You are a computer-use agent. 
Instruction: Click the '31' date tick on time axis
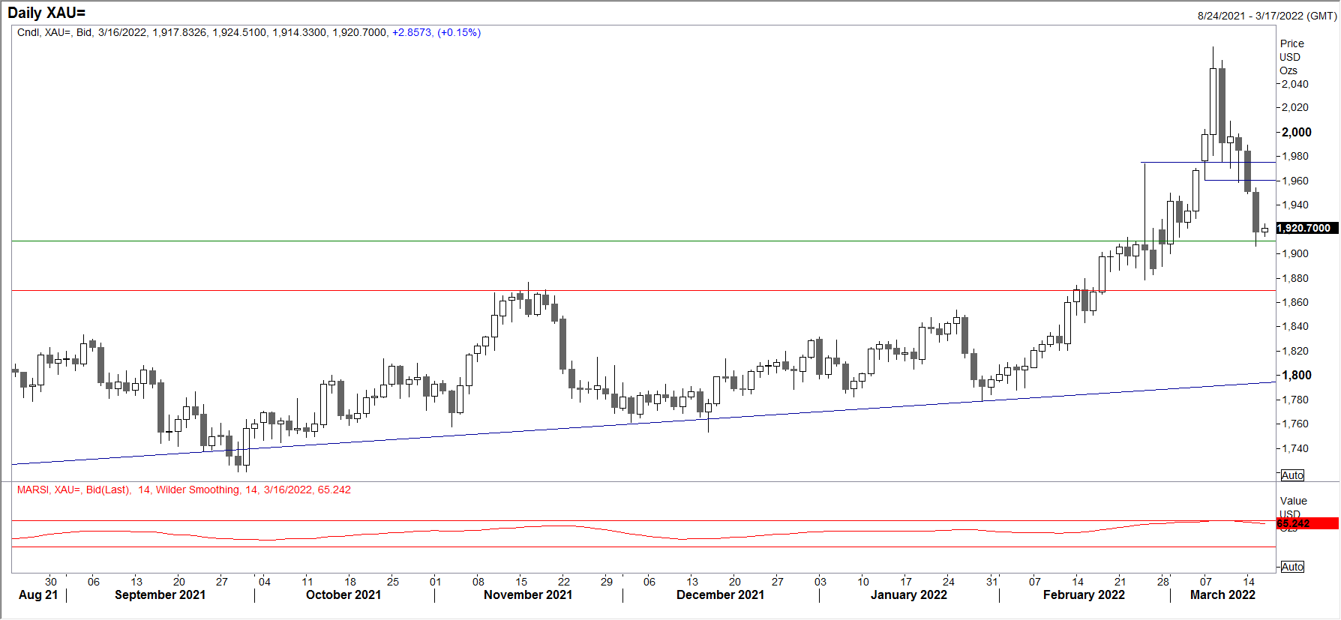click(x=992, y=581)
